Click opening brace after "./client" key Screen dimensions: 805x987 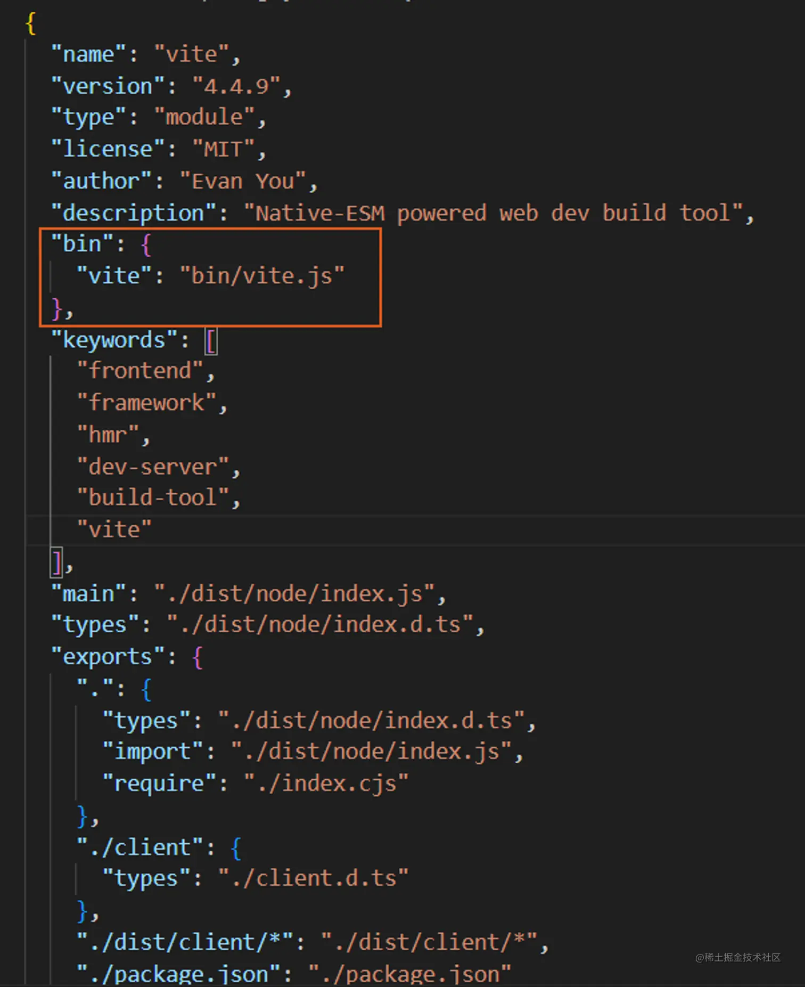click(x=236, y=848)
